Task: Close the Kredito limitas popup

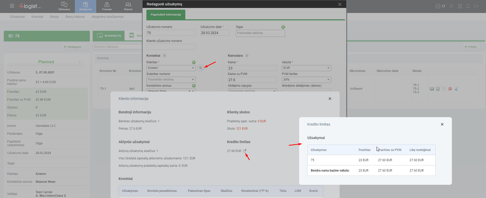Action: coord(442,124)
